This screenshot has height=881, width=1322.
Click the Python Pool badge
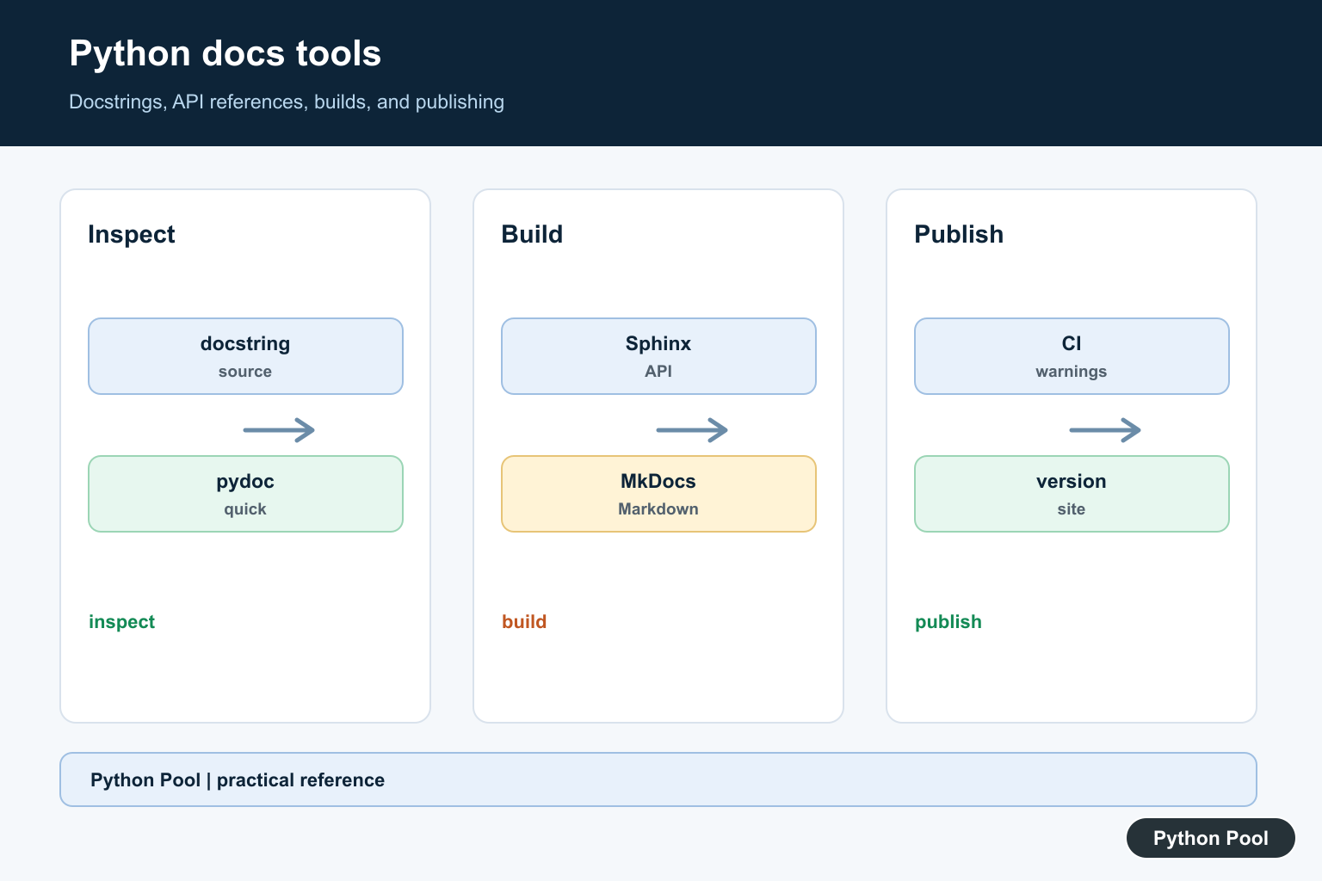pos(1211,838)
